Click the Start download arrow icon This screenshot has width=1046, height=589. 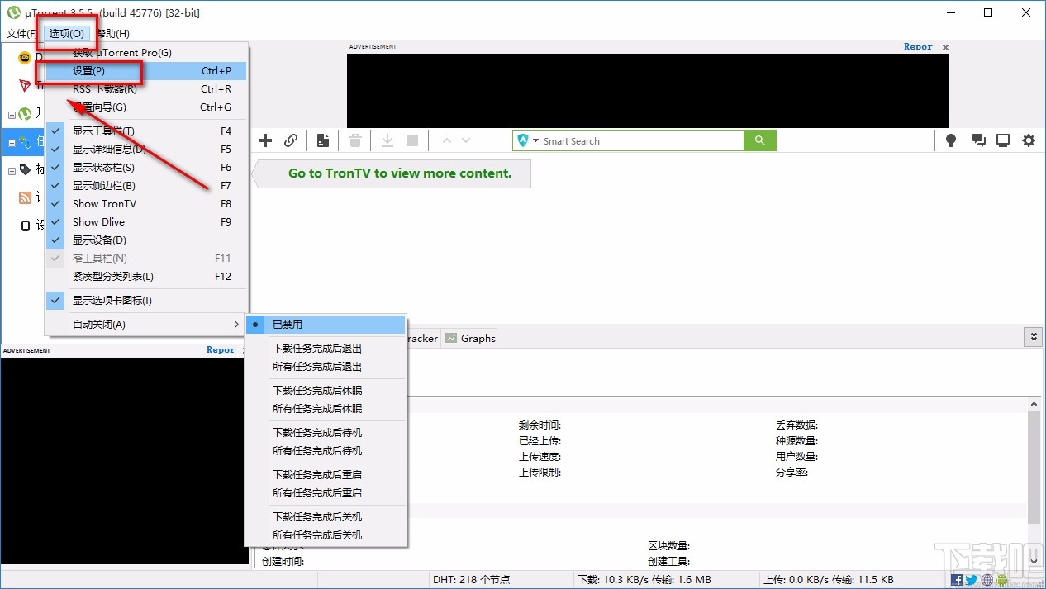(387, 140)
